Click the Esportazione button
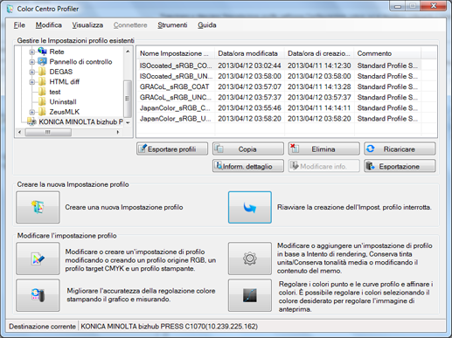Viewport: 452px width, 338px height. [400, 166]
